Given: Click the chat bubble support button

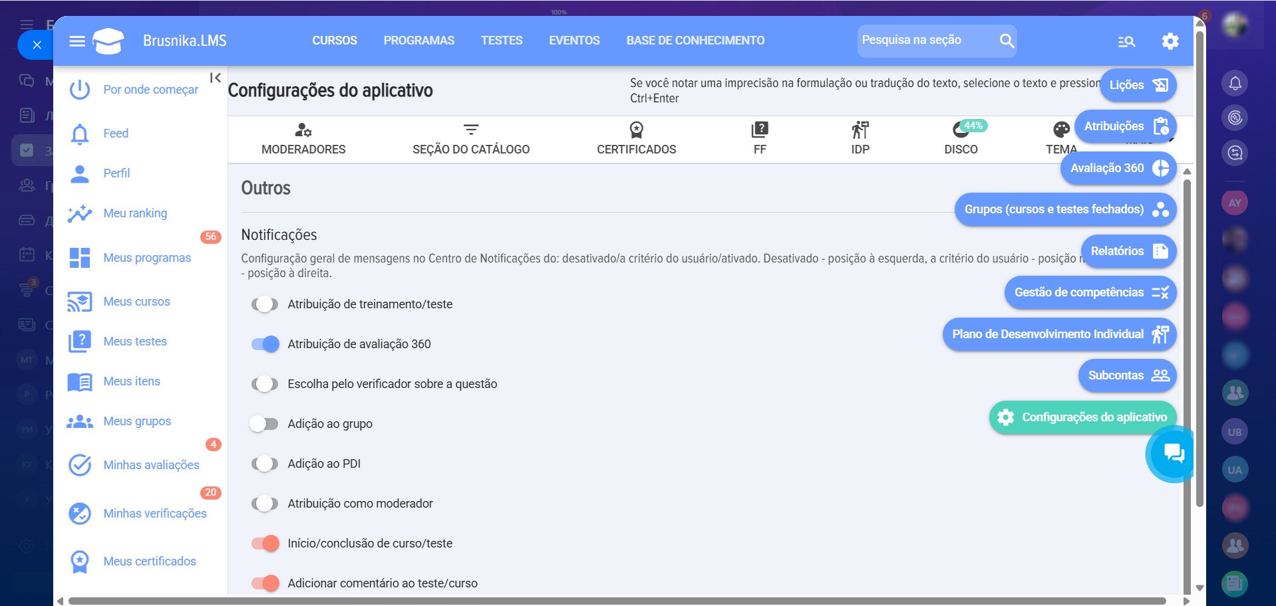Looking at the screenshot, I should pos(1174,453).
